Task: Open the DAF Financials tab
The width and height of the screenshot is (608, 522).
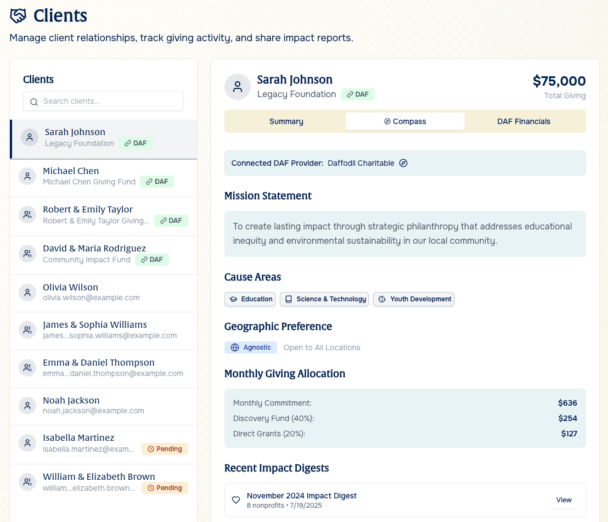Action: 524,121
